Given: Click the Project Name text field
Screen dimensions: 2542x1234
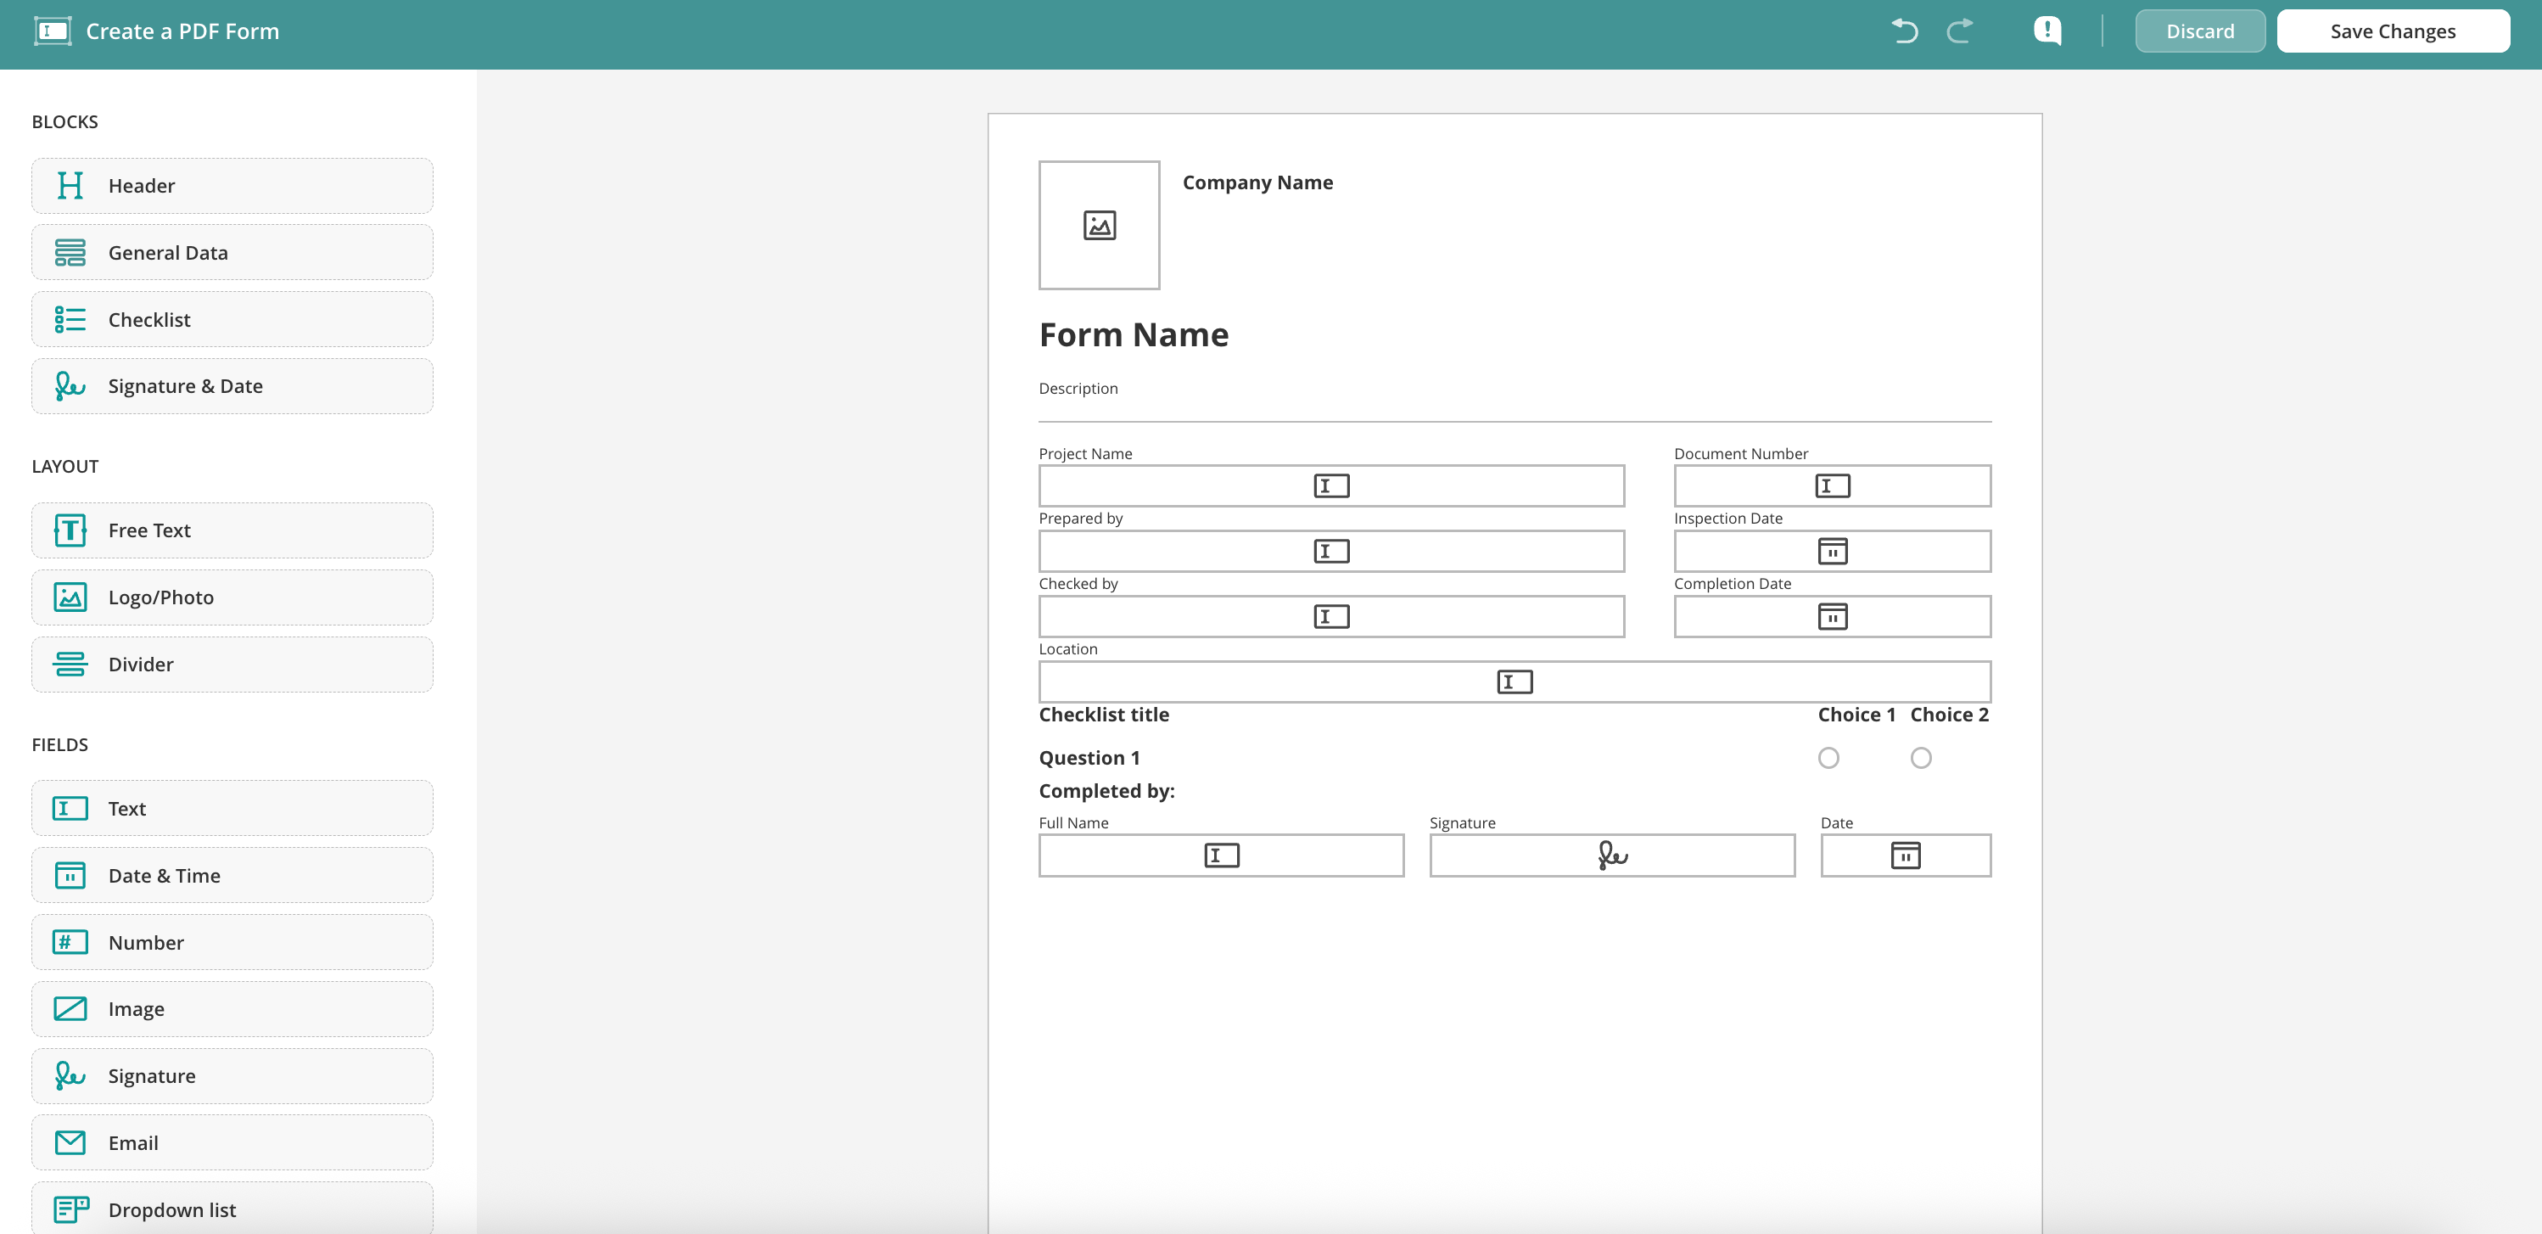Looking at the screenshot, I should [x=1330, y=485].
